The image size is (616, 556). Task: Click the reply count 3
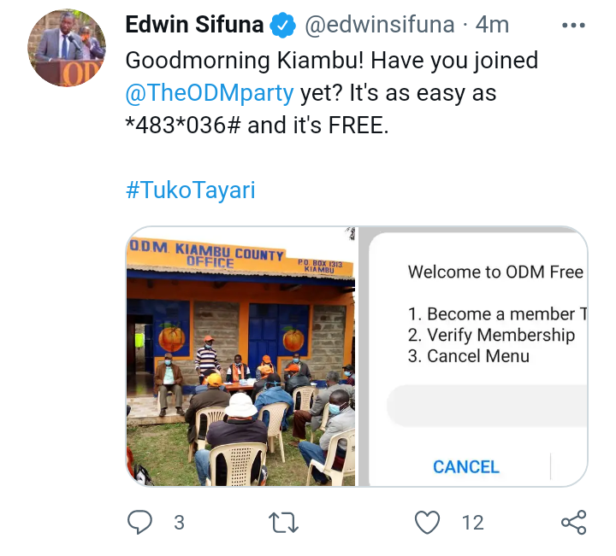(179, 523)
